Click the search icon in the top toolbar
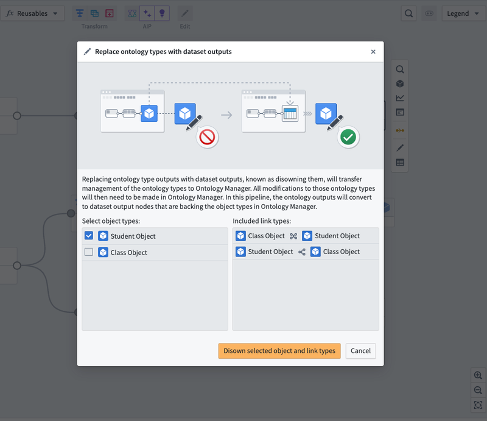The image size is (487, 421). point(409,13)
